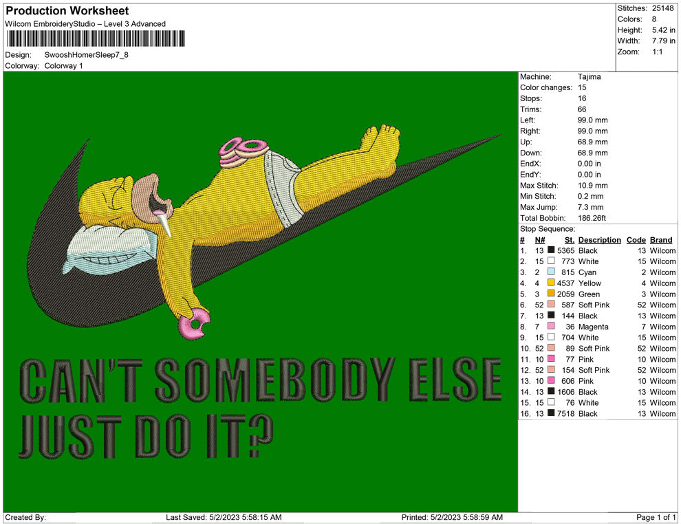Click the Color changes value '15'
681x524 pixels.
(582, 87)
